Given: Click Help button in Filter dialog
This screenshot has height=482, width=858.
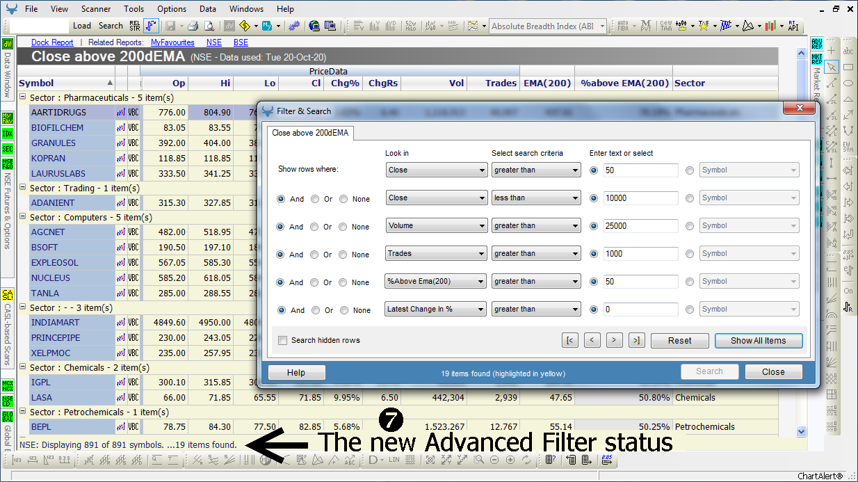Looking at the screenshot, I should coord(296,372).
